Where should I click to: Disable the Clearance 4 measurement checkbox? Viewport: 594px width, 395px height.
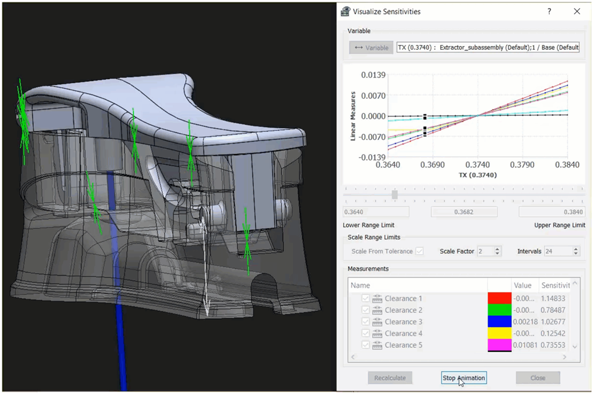point(365,333)
